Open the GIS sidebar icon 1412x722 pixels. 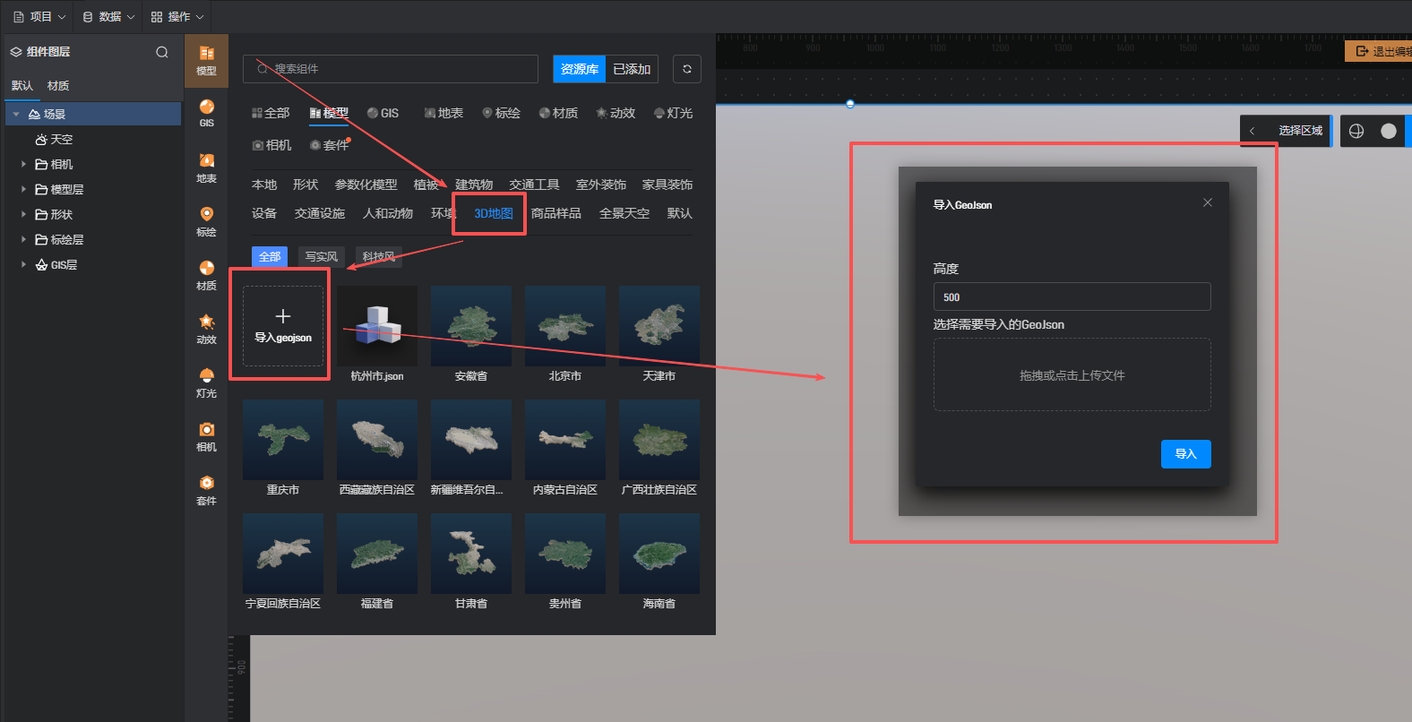206,113
